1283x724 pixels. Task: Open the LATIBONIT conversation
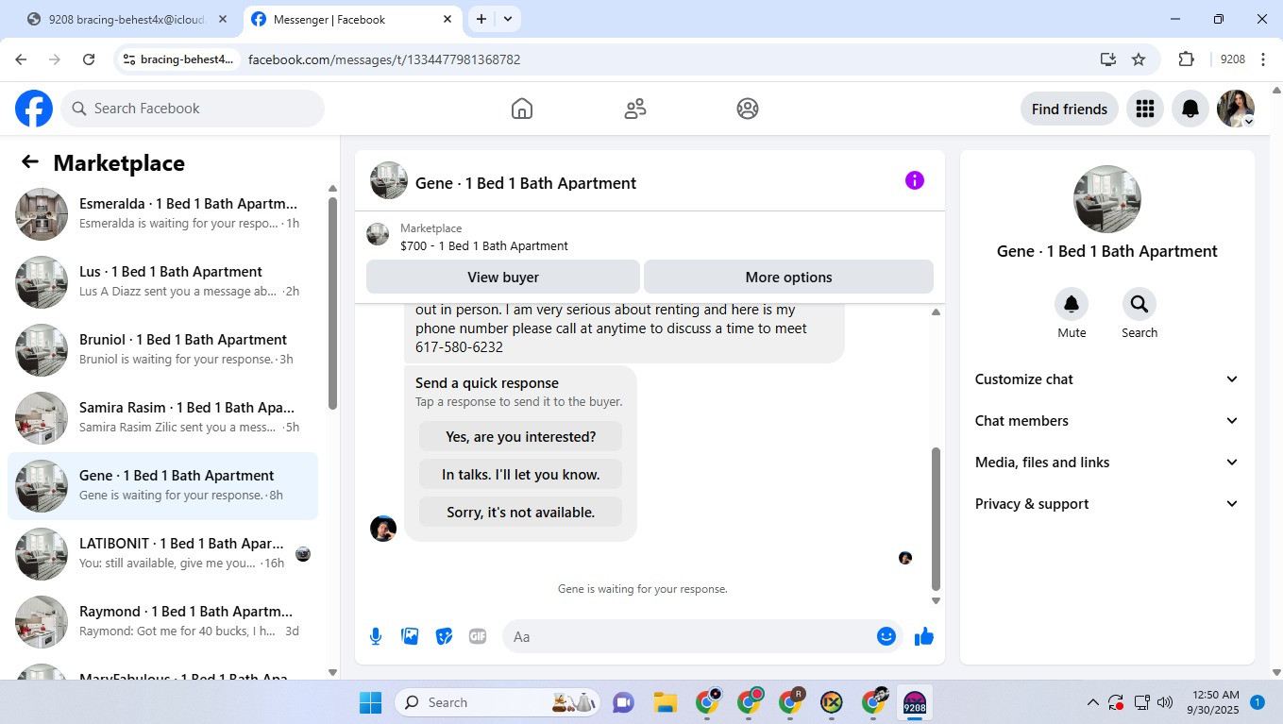click(162, 554)
